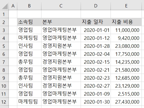Select 영업마케팅본부 cell in row 12

pos(61,102)
